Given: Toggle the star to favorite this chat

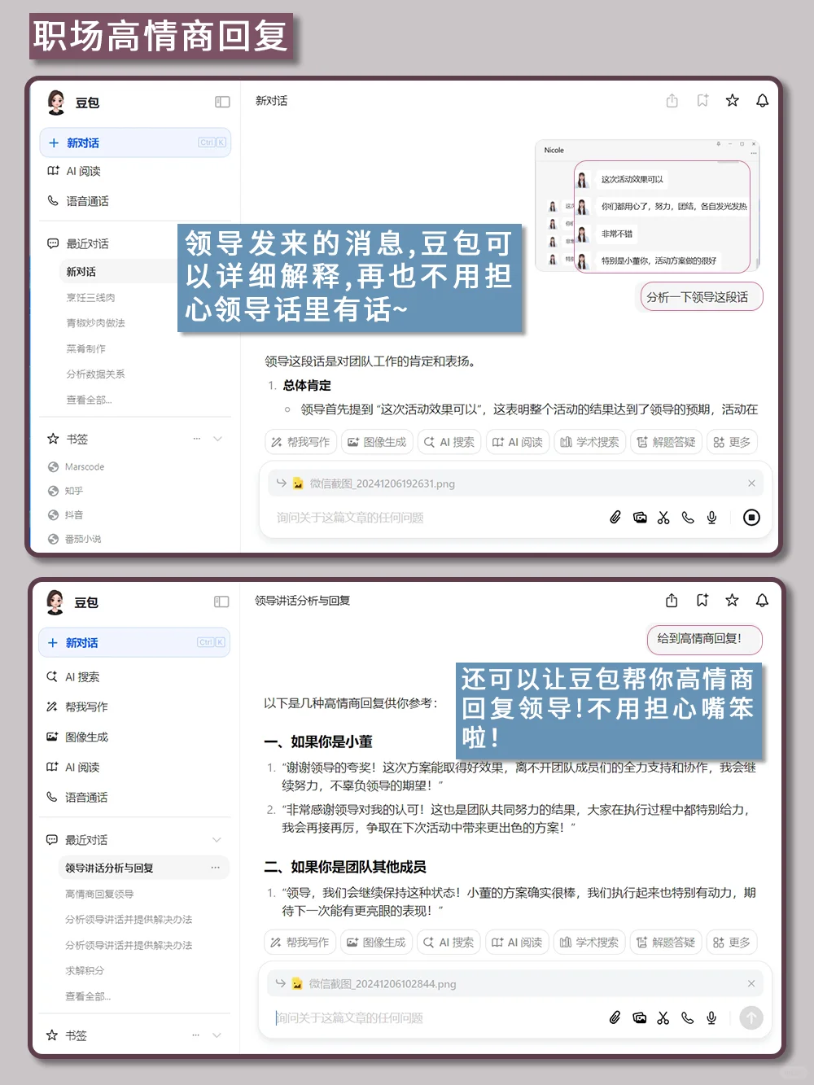Looking at the screenshot, I should coord(733,101).
